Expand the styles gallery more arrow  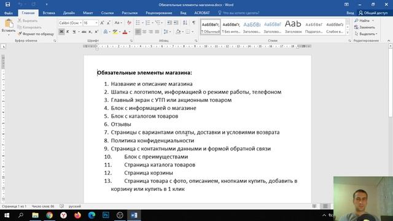pos(348,33)
